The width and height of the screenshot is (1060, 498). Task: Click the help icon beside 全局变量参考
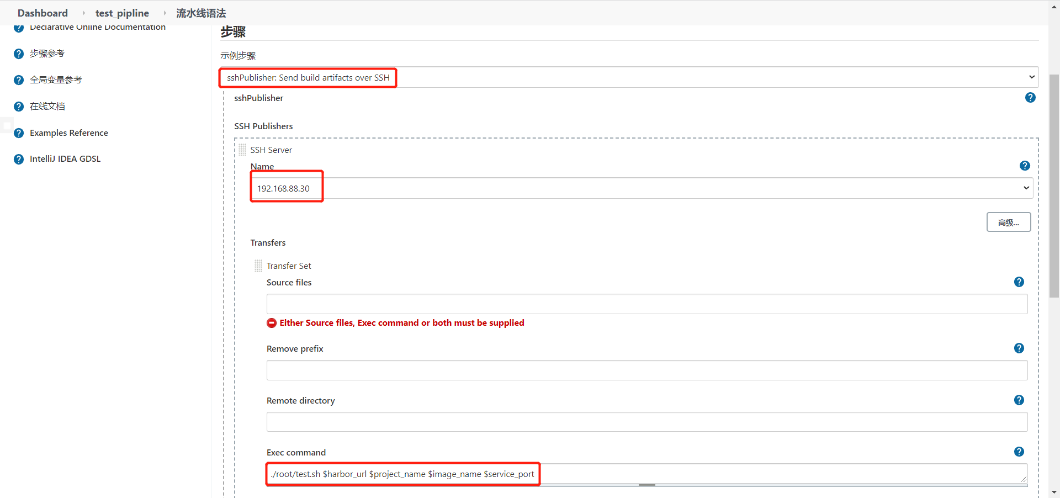[19, 80]
